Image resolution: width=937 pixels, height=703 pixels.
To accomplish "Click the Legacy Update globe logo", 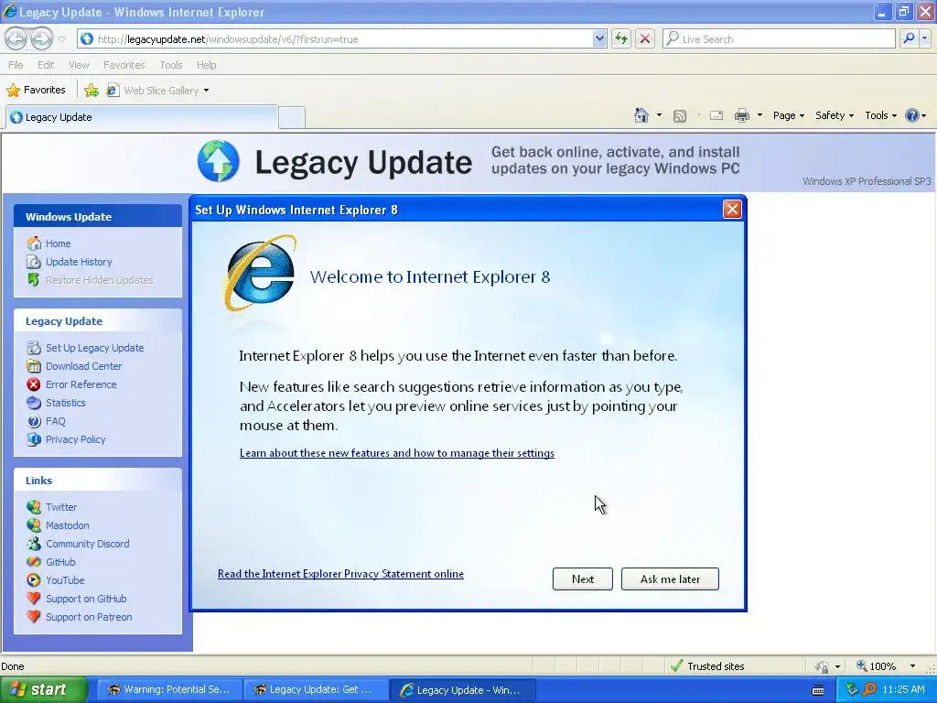I will click(x=218, y=161).
